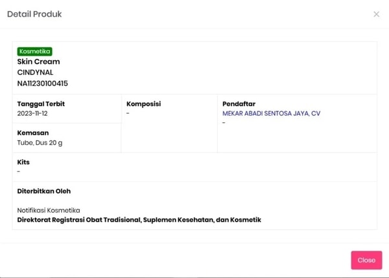The height and width of the screenshot is (278, 389).
Task: Click the Notifikasi Kosmetika text
Action: (x=48, y=210)
